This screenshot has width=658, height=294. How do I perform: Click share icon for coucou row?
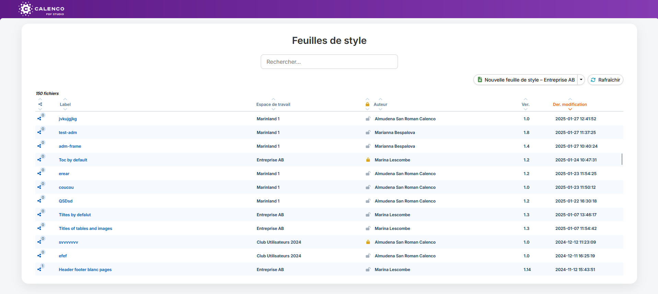[39, 187]
